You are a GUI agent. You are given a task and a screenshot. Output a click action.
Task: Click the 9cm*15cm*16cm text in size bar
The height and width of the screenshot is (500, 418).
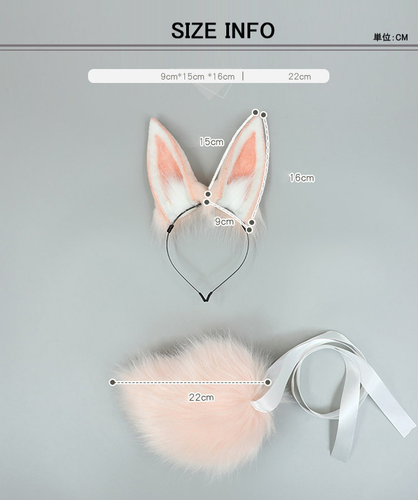coord(197,76)
